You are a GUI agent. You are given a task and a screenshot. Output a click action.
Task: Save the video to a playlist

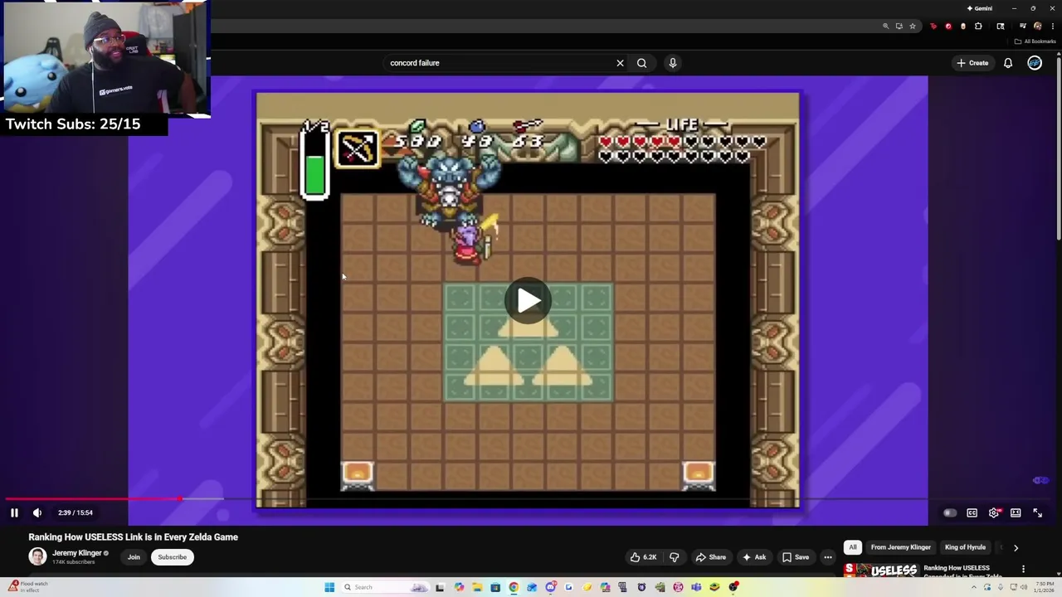click(x=796, y=557)
